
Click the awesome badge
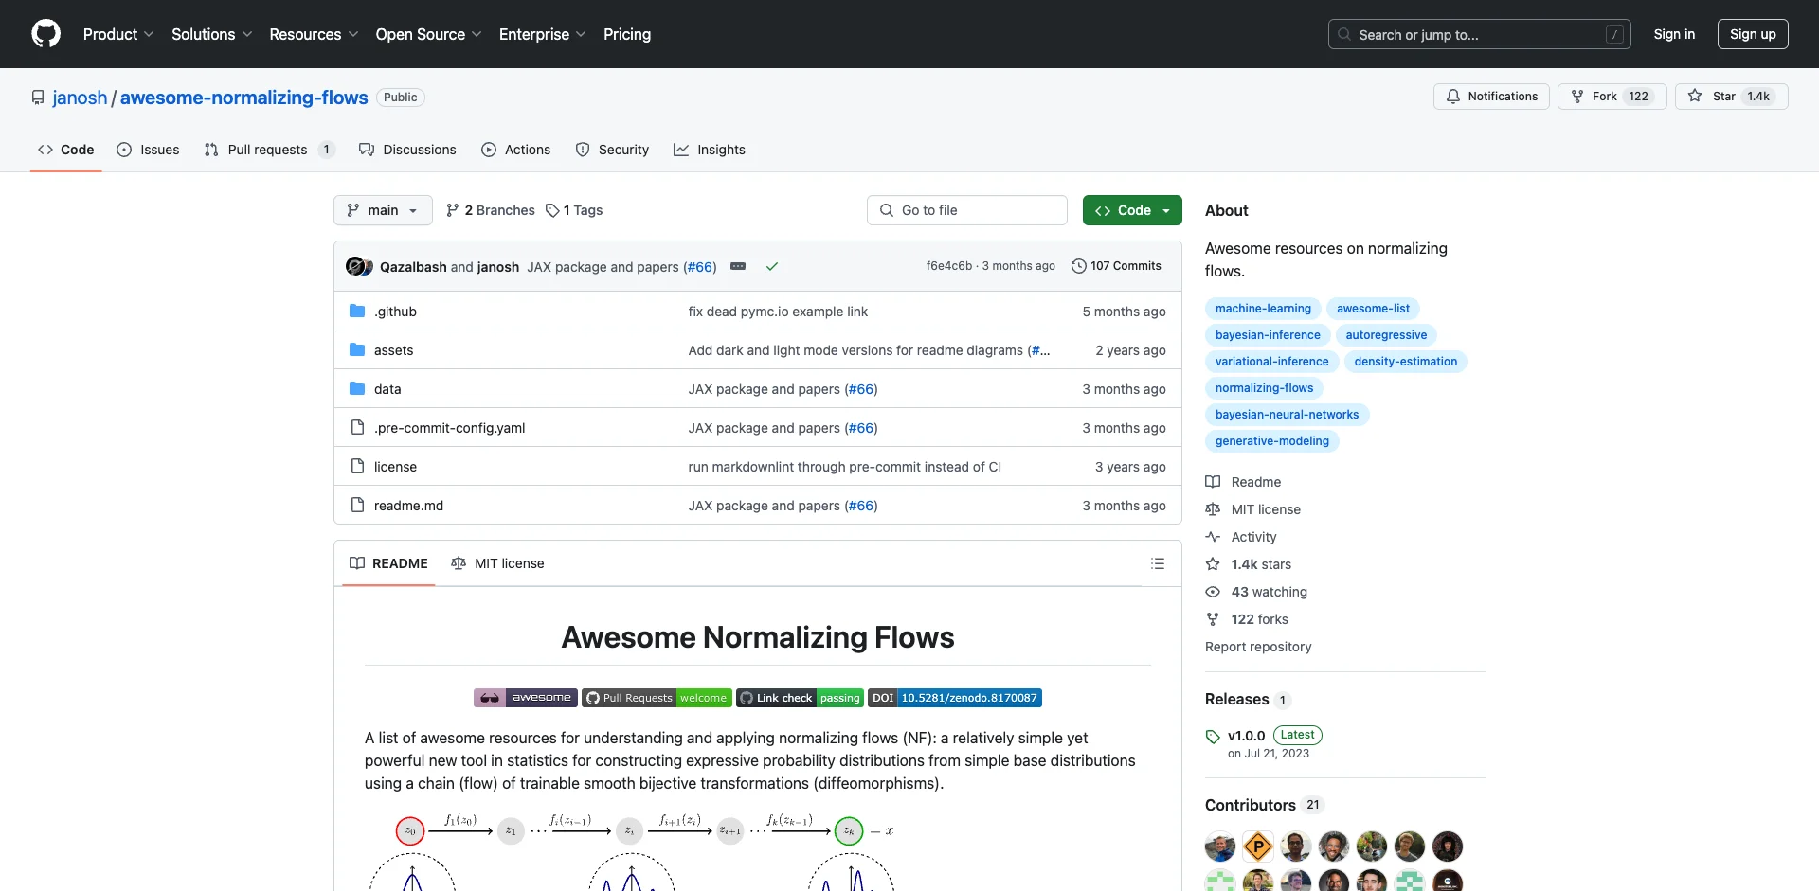pyautogui.click(x=525, y=698)
